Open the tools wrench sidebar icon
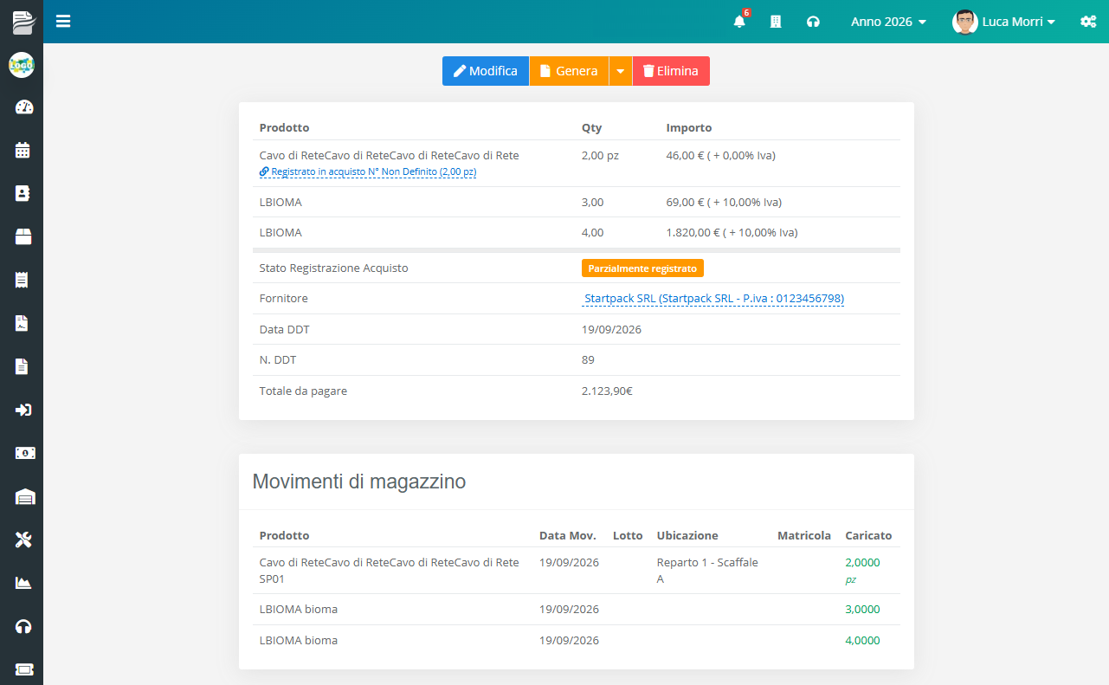 pyautogui.click(x=23, y=540)
